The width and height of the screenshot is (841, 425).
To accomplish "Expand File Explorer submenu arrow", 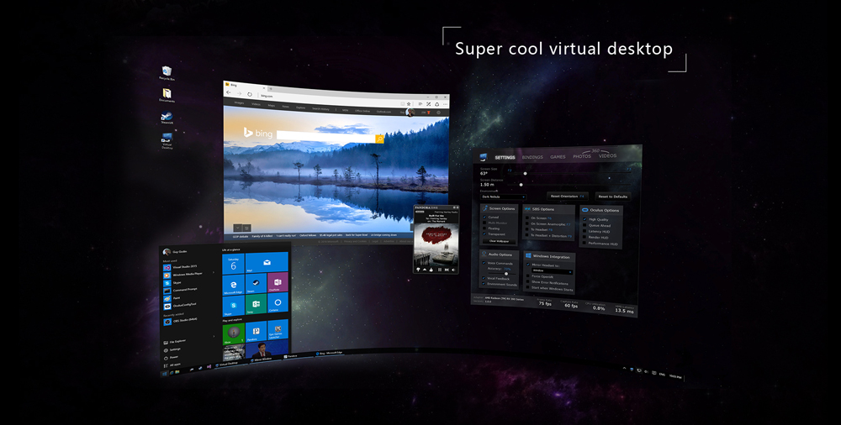I will click(214, 337).
